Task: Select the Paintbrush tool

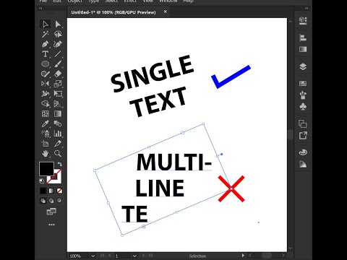Action: tap(58, 64)
